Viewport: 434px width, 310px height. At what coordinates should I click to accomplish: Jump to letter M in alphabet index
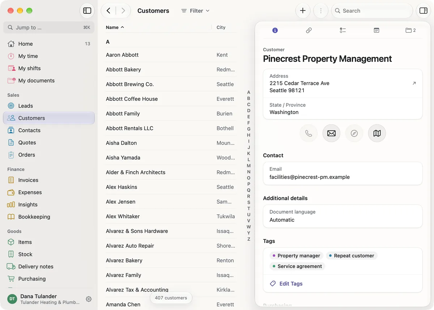248,166
